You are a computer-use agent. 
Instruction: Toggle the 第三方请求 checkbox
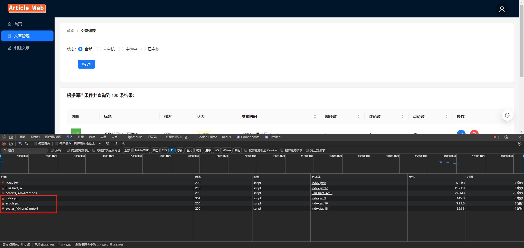click(307, 150)
